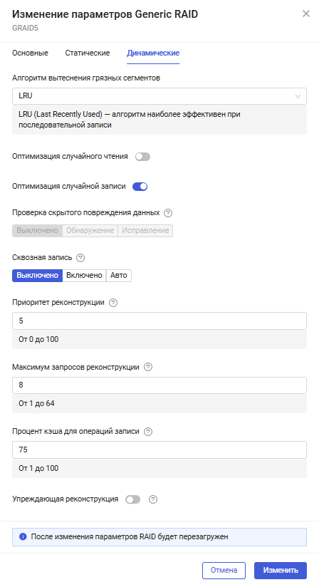Choose Авто for Сквозная запись

pyautogui.click(x=118, y=275)
